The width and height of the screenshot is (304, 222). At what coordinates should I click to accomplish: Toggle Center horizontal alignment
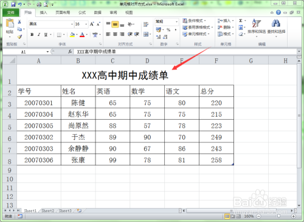(115, 34)
